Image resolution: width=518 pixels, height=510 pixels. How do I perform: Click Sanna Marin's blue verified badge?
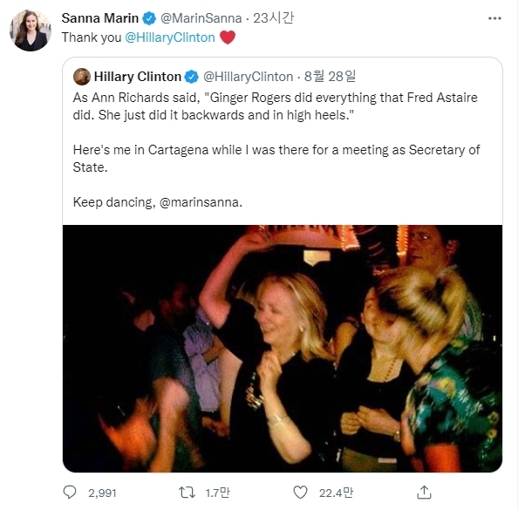(149, 18)
